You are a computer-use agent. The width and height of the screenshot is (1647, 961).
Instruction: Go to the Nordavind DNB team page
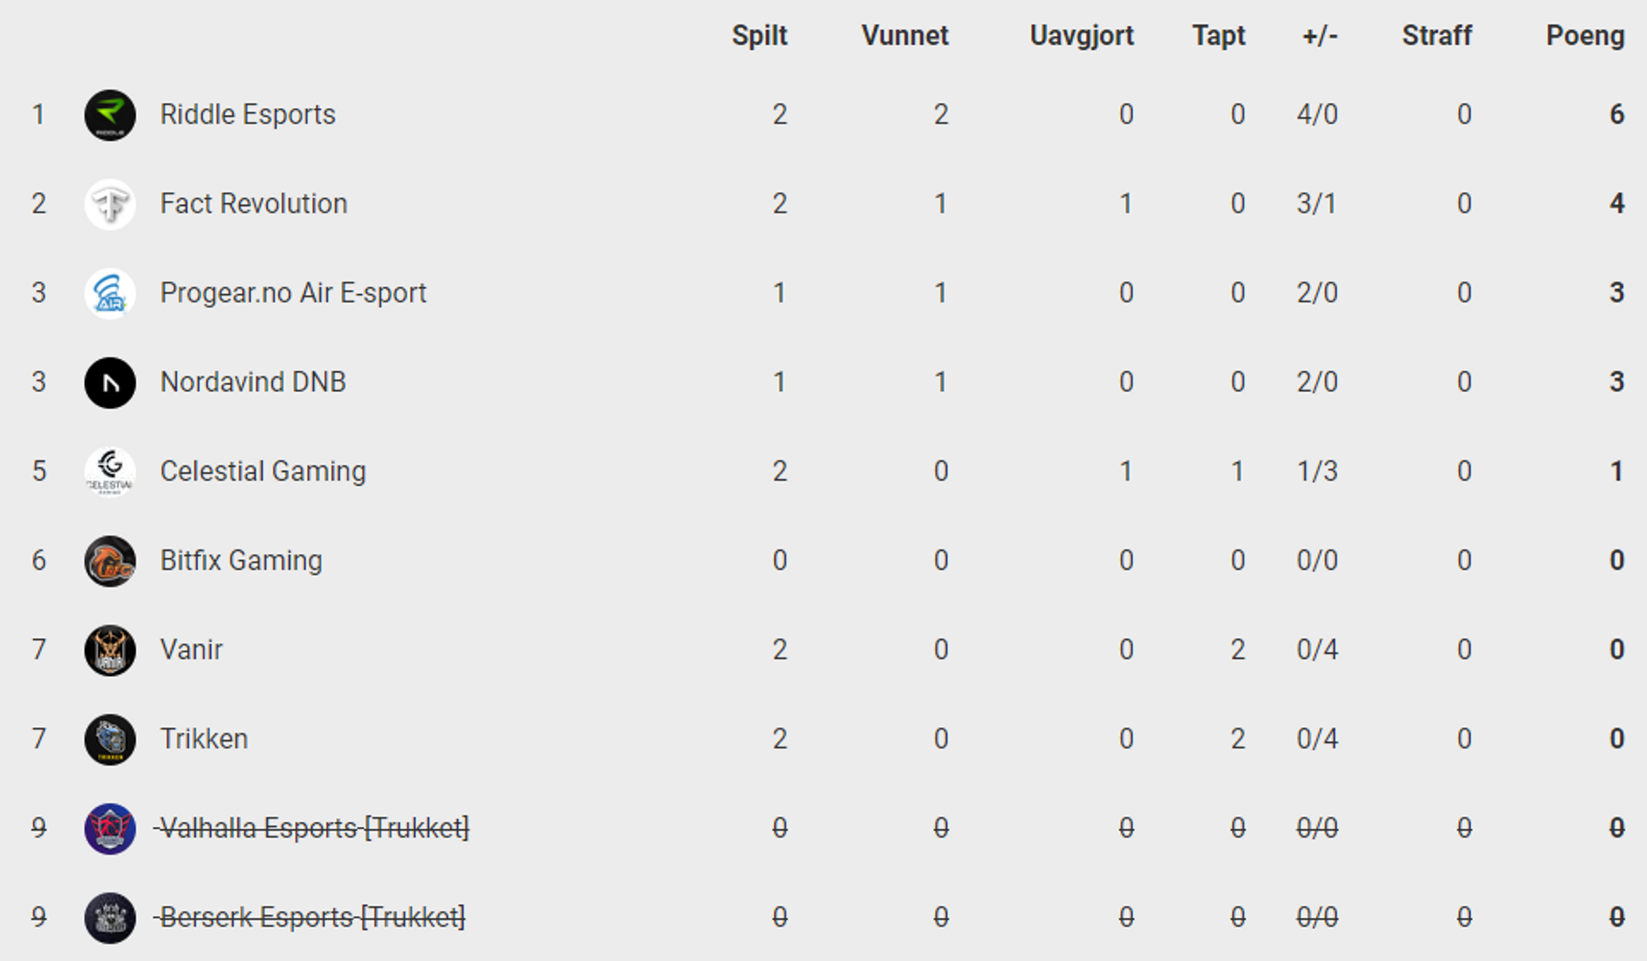[253, 382]
